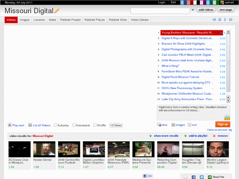Viewport: 239px width, 179px height.
Task: Click the email share icon at bottom
Action: tap(185, 177)
